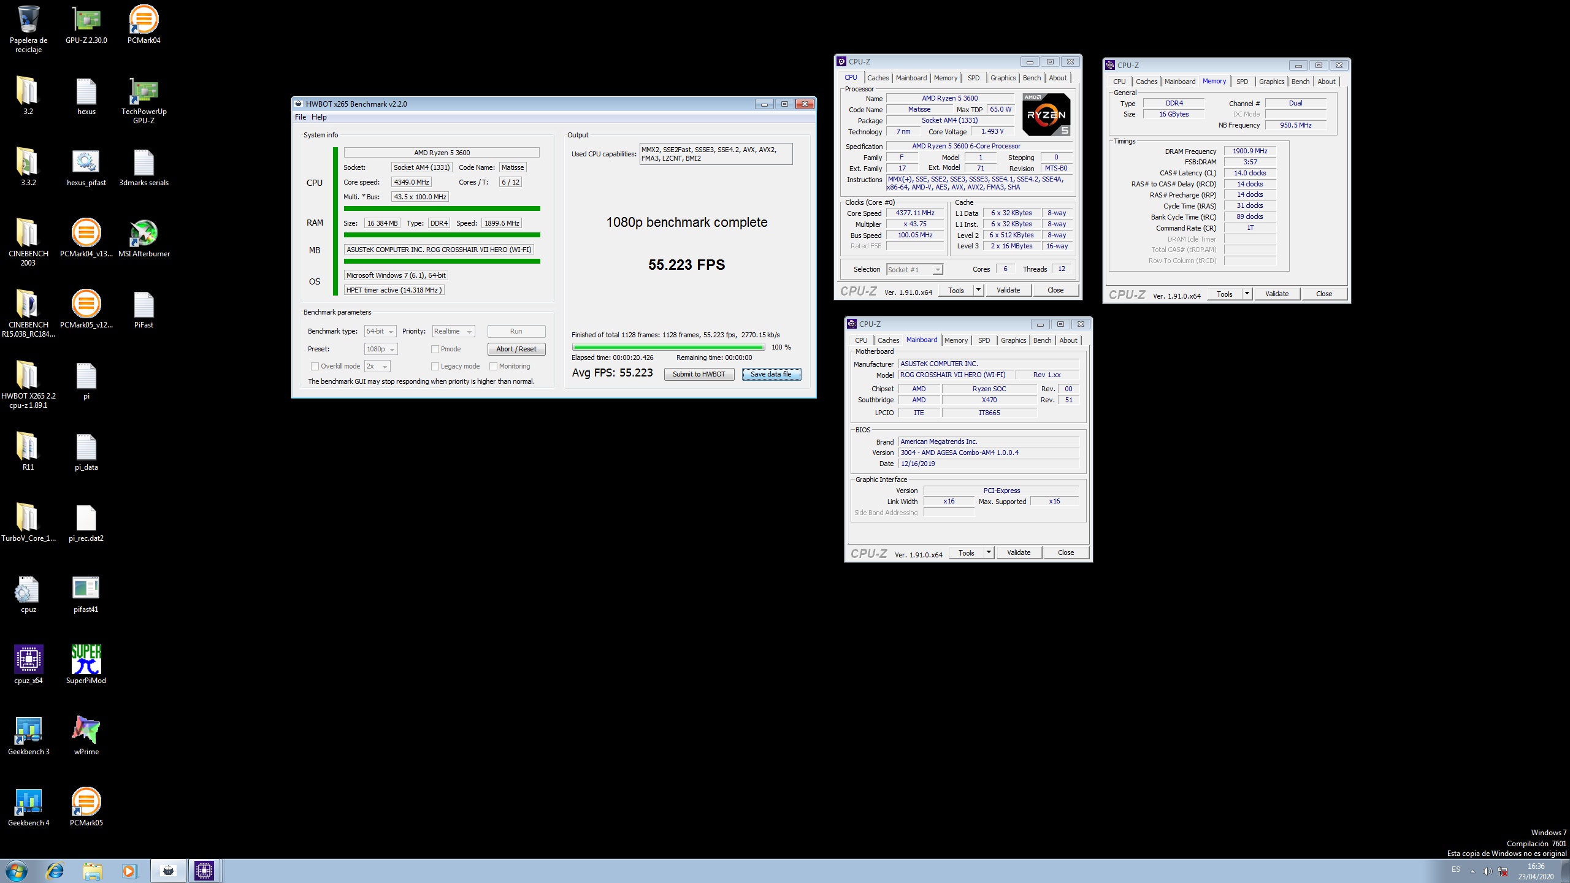
Task: Open the Priority Realtime dropdown
Action: (453, 331)
